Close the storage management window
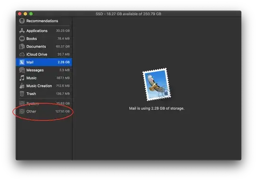This screenshot has height=181, width=257. (20, 14)
